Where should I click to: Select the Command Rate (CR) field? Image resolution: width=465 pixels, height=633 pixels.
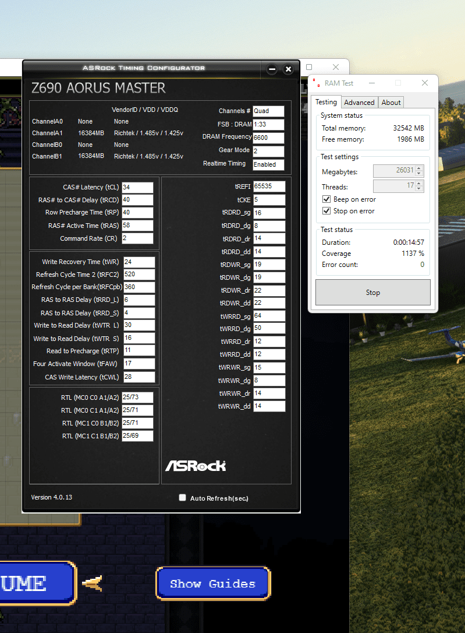pyautogui.click(x=137, y=238)
